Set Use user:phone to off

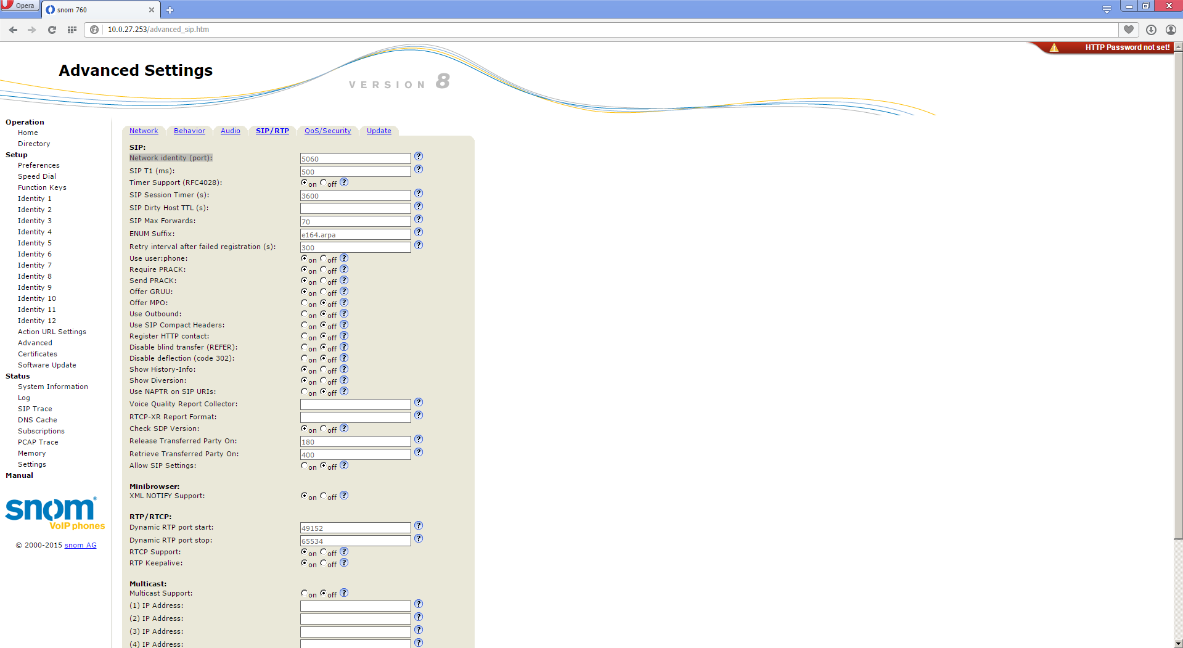[324, 258]
